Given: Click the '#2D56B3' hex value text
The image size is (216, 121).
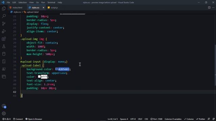Looking at the screenshot, I should [x=64, y=69].
